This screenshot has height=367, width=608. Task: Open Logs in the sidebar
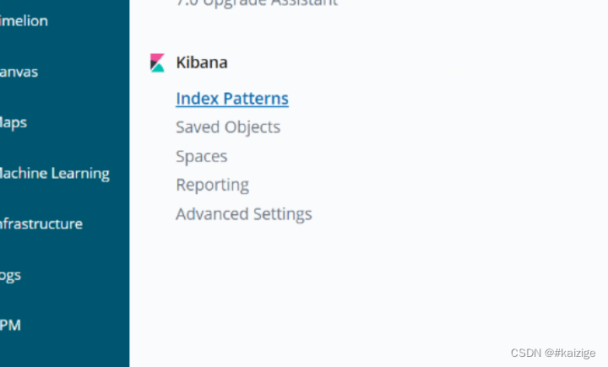[10, 276]
